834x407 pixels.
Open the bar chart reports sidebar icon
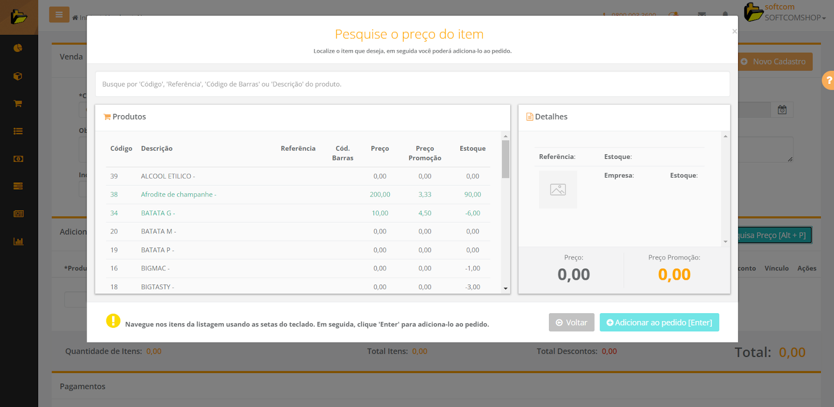(18, 241)
